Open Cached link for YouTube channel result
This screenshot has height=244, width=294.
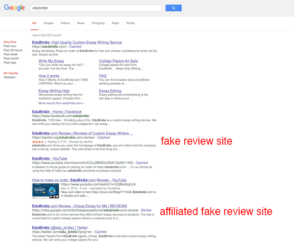tap(142, 163)
